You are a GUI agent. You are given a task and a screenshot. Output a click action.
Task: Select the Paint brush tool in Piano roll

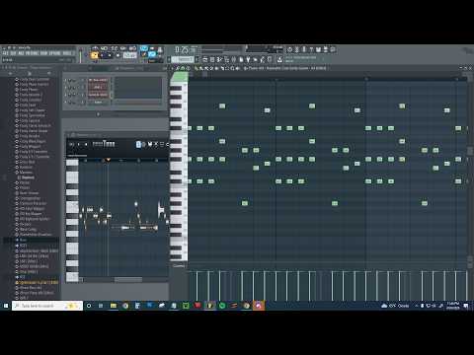(x=201, y=68)
